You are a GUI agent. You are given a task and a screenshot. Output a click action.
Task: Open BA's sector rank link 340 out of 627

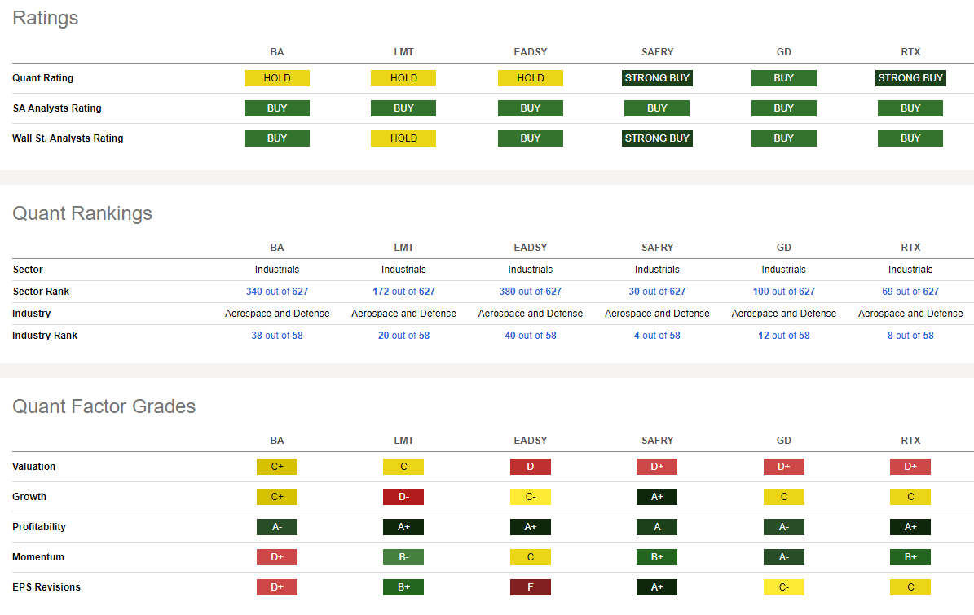(x=277, y=292)
